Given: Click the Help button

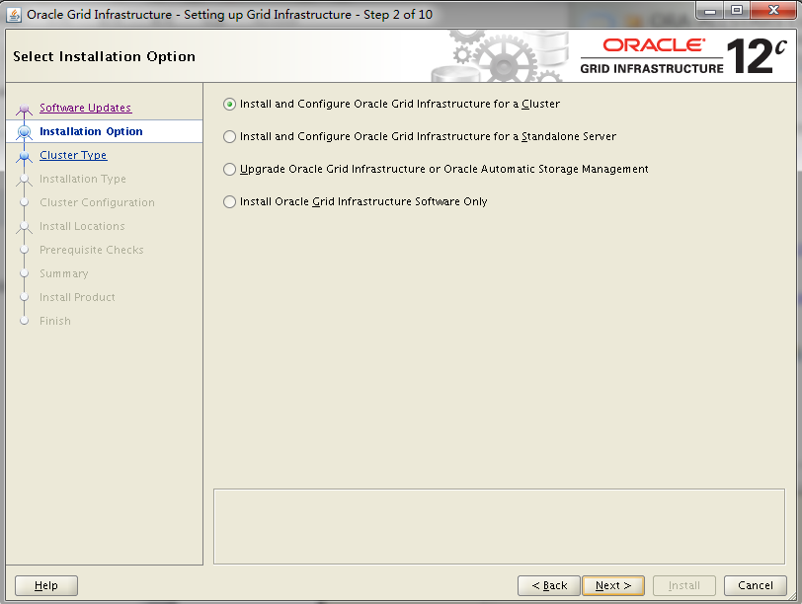Looking at the screenshot, I should pyautogui.click(x=46, y=585).
